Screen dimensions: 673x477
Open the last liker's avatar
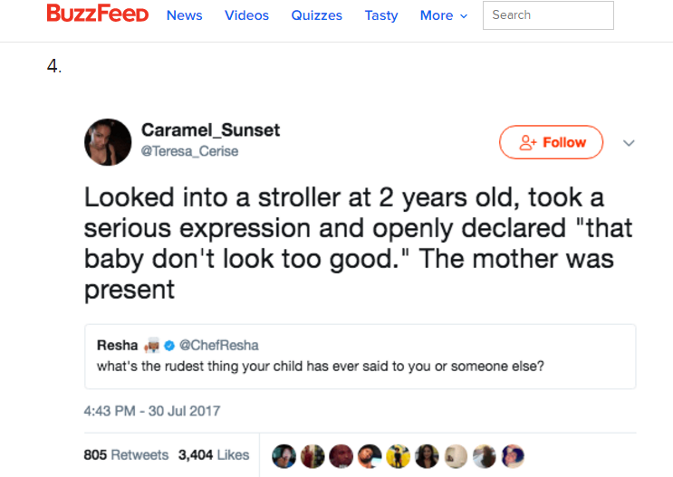tap(513, 456)
